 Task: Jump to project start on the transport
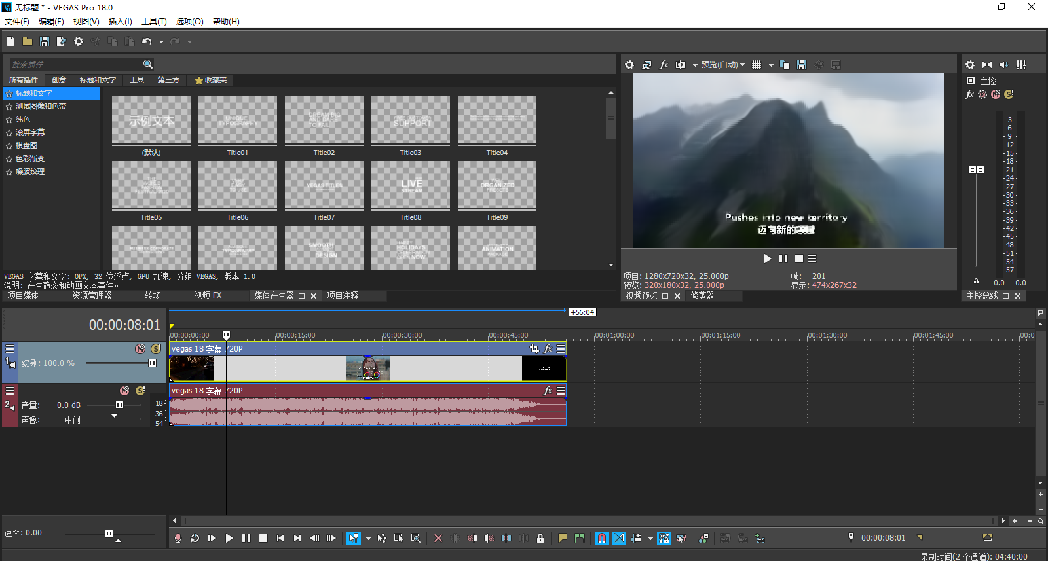(280, 538)
